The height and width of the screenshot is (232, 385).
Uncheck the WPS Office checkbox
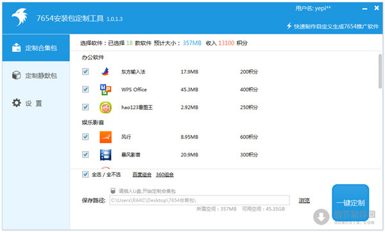(x=85, y=89)
